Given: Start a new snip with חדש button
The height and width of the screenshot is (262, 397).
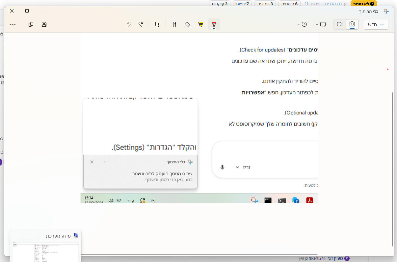Looking at the screenshot, I should 376,24.
